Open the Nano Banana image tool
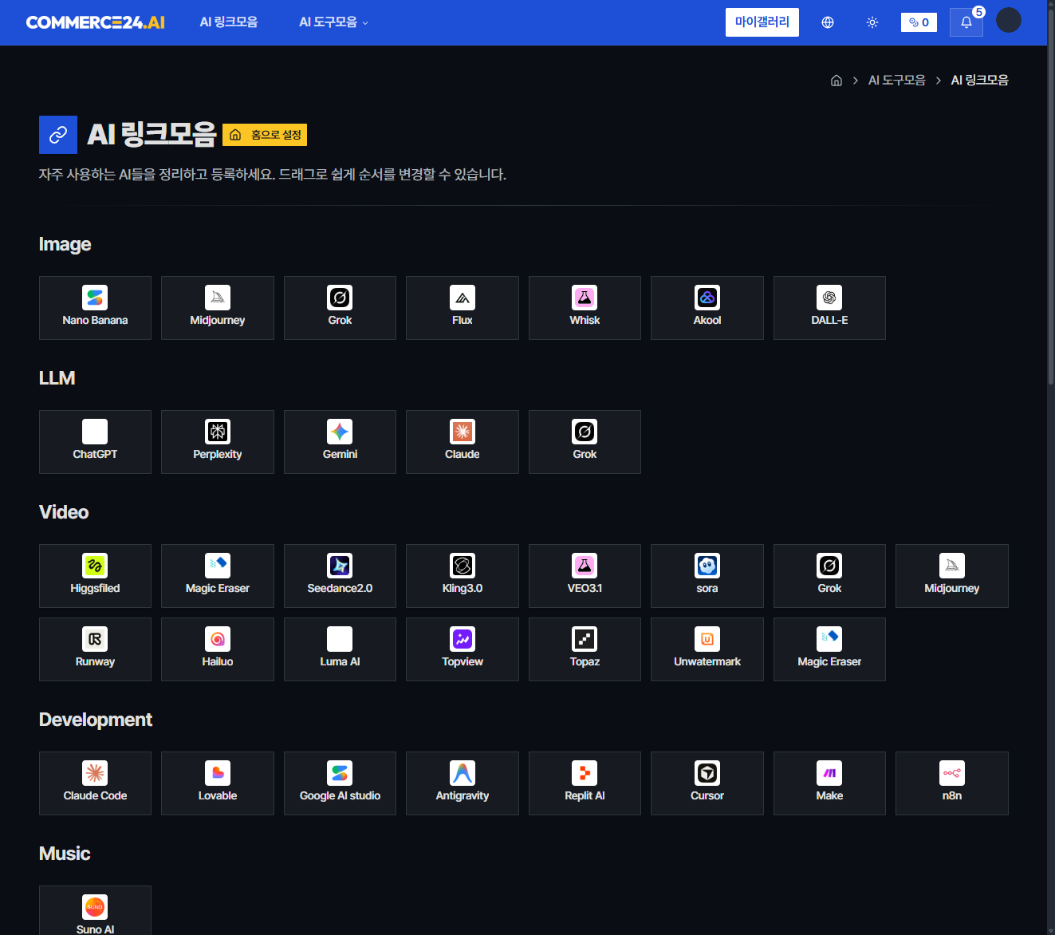 click(x=95, y=308)
